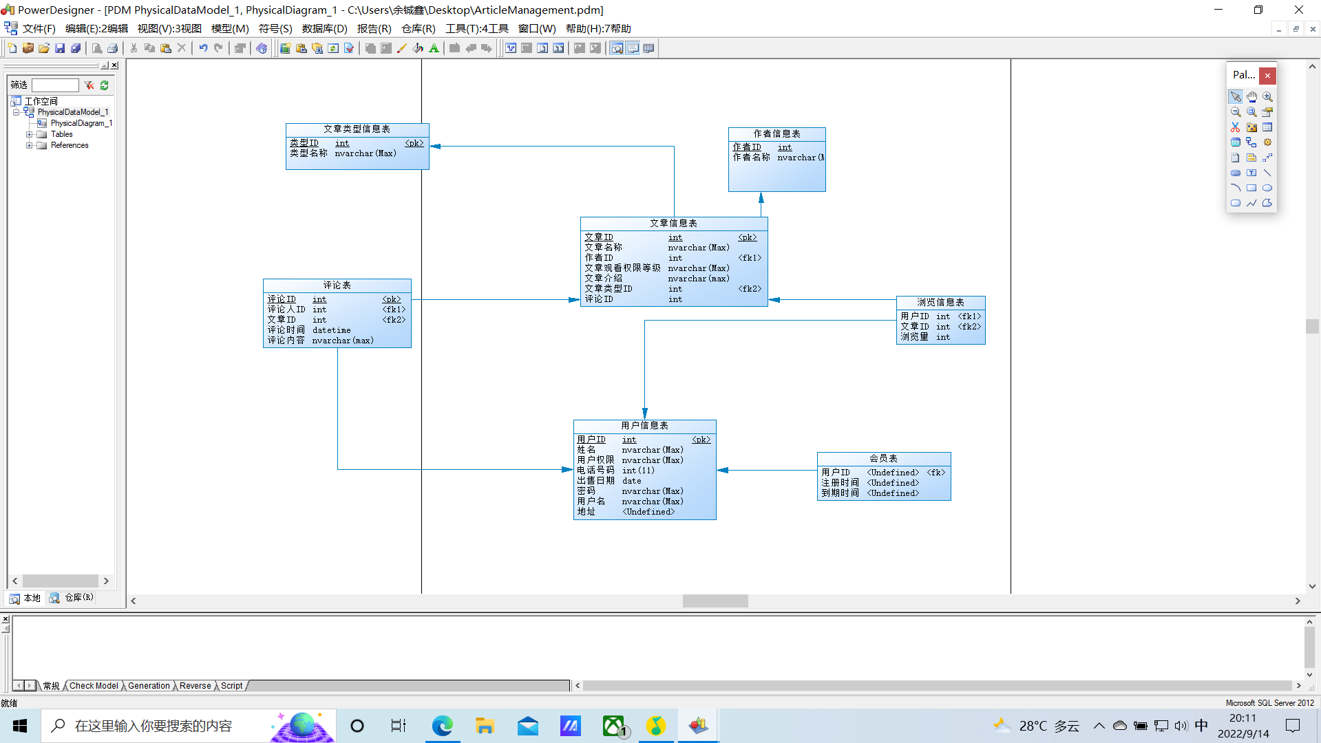This screenshot has height=743, width=1321.
Task: Refresh the browser filter with green arrows
Action: pyautogui.click(x=105, y=85)
